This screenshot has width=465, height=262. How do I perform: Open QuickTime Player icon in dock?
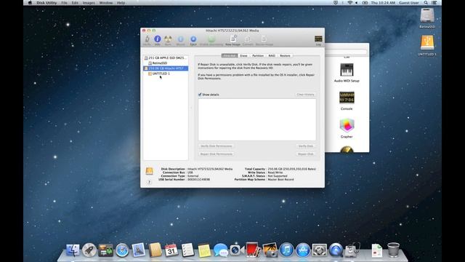pos(336,250)
